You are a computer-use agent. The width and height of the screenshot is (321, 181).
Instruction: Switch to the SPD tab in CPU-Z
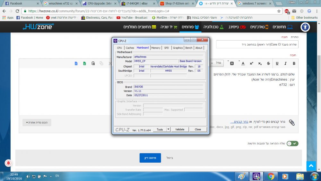click(167, 48)
